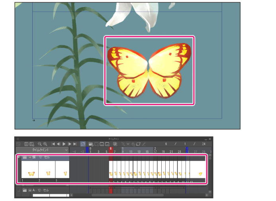Click the frame rate value 24
This screenshot has height=201, width=276.
point(204,144)
